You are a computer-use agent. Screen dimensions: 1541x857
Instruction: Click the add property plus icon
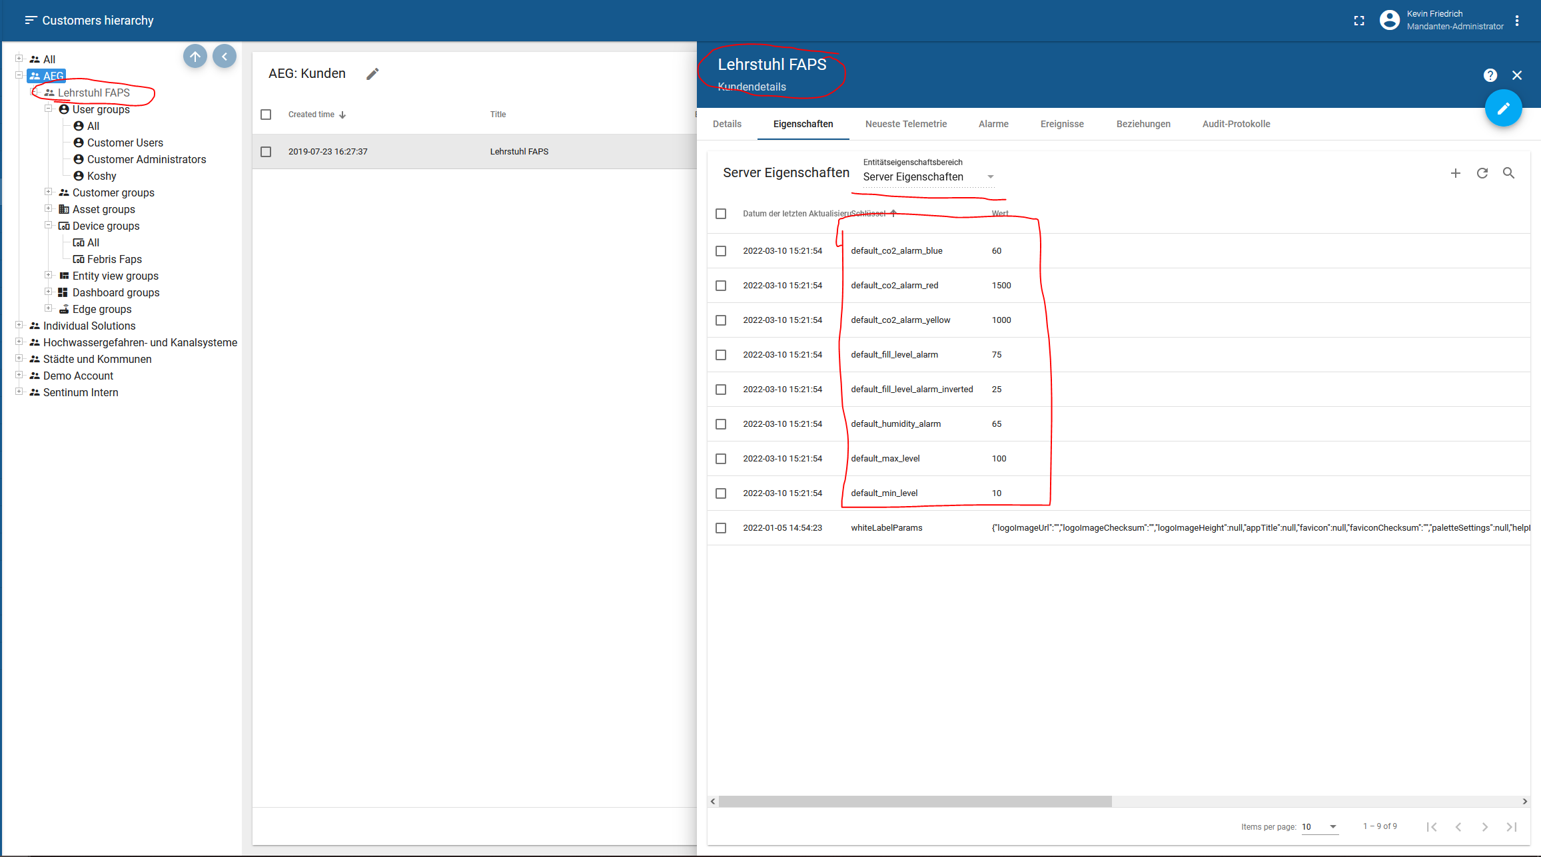(x=1456, y=173)
